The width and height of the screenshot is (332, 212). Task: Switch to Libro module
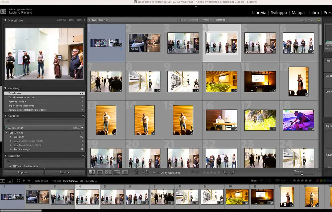pyautogui.click(x=314, y=13)
